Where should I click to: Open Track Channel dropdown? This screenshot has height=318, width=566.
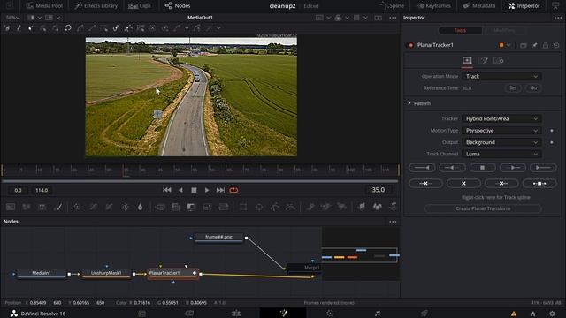(501, 154)
